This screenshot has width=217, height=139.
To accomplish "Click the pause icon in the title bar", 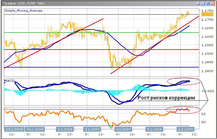I will [x=199, y=3].
